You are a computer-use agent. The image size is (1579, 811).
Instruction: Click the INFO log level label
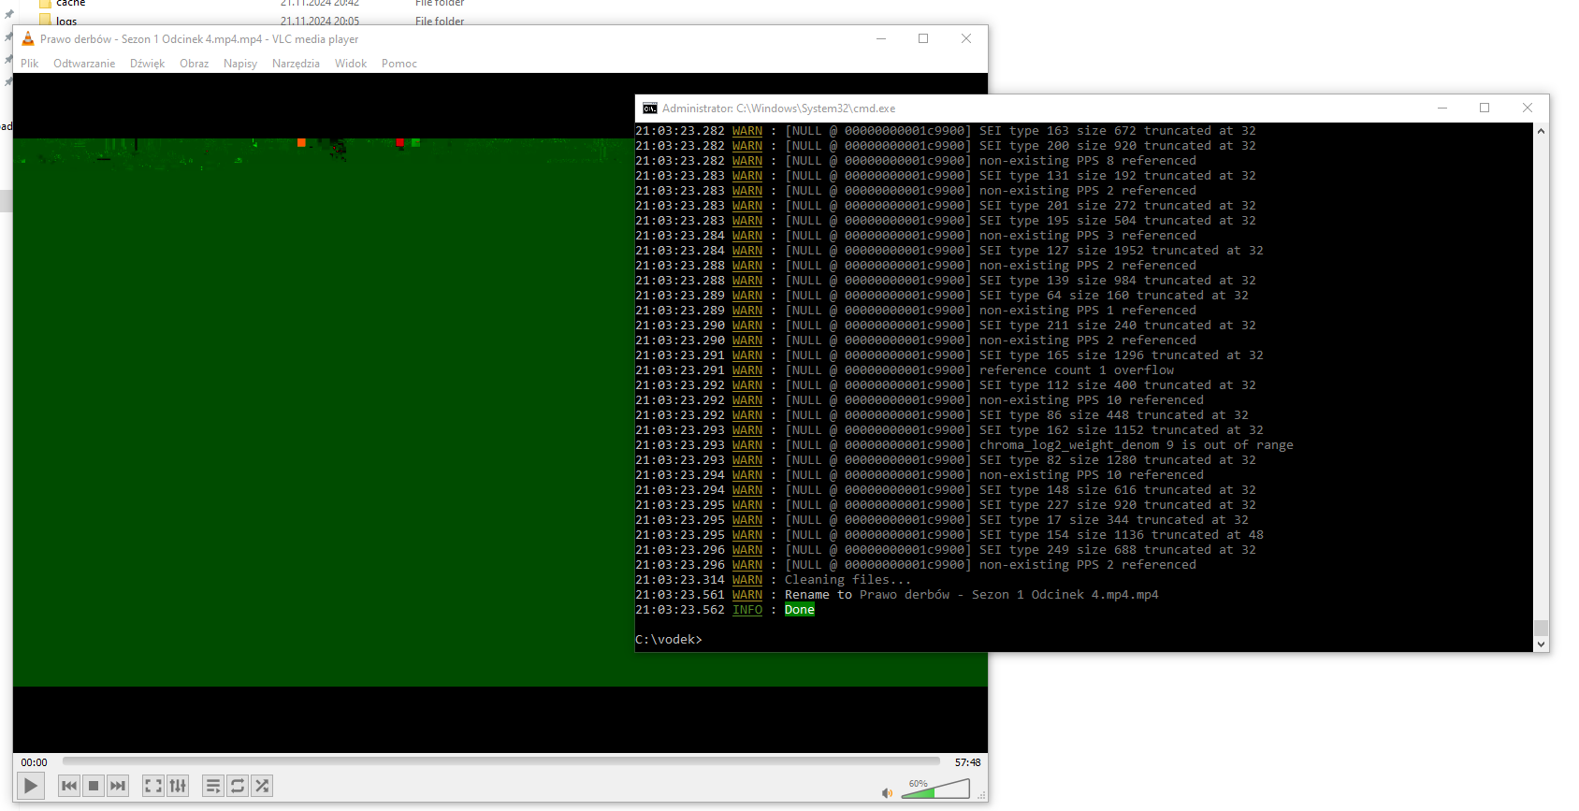pyautogui.click(x=747, y=610)
